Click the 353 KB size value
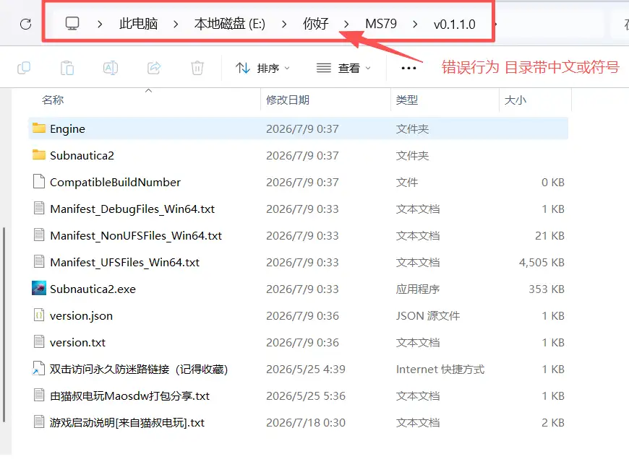This screenshot has width=629, height=459. [x=547, y=289]
